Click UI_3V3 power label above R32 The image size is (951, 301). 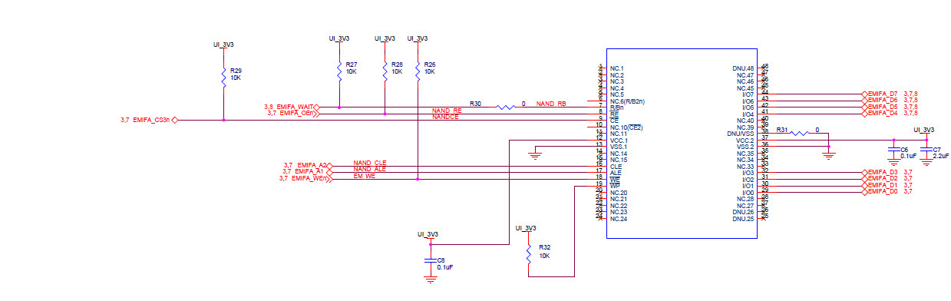pyautogui.click(x=527, y=228)
